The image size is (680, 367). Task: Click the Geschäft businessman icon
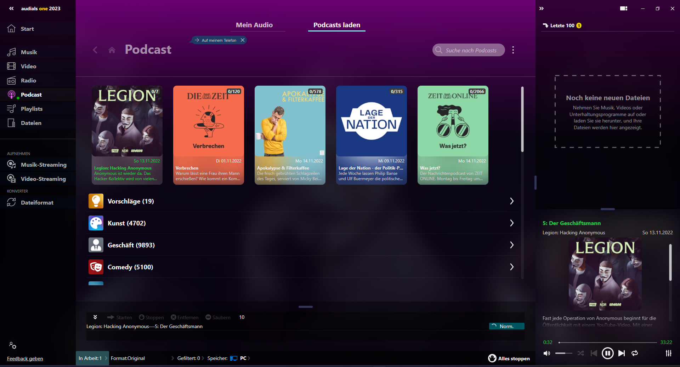(x=96, y=245)
